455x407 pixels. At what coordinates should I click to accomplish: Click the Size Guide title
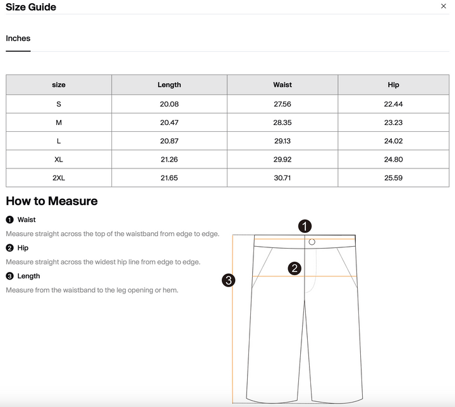[31, 7]
